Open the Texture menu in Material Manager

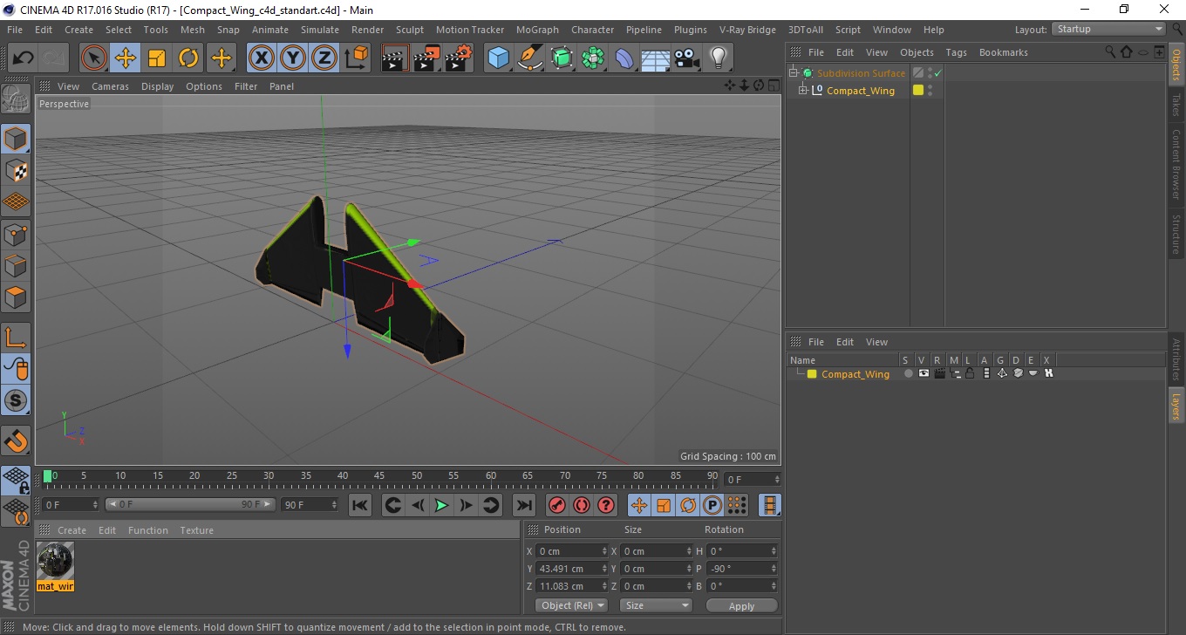(x=196, y=530)
